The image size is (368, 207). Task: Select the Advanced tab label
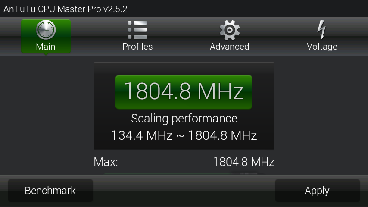229,47
